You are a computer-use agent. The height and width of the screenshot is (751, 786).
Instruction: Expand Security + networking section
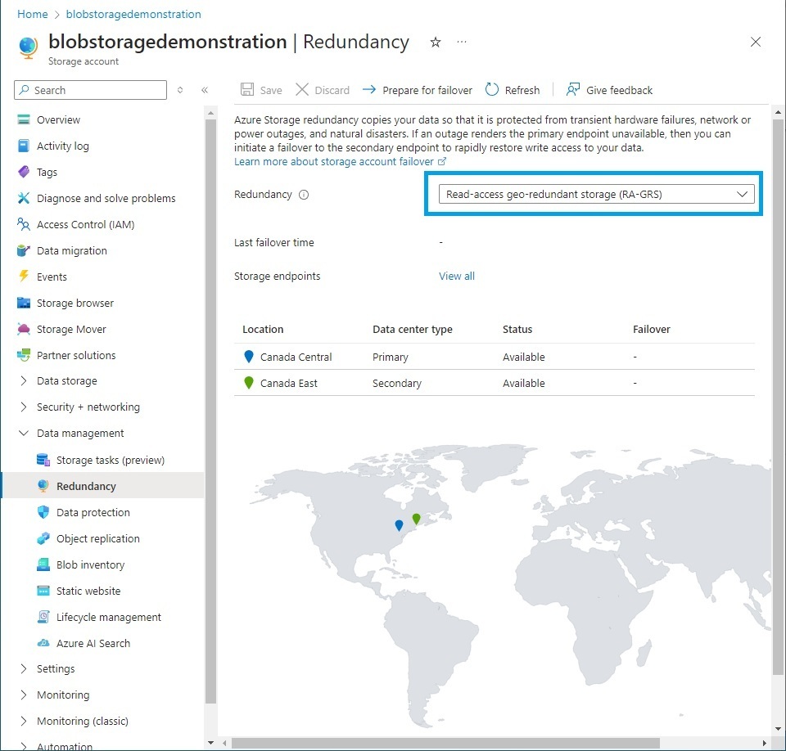pyautogui.click(x=23, y=407)
